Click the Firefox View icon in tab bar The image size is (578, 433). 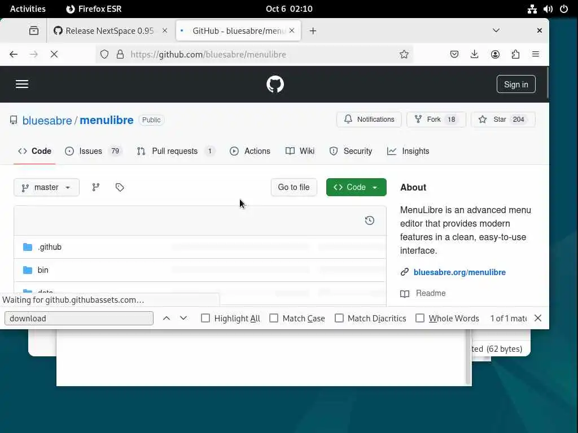click(33, 31)
